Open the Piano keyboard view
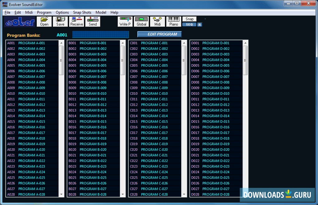Image resolution: width=318 pixels, height=205 pixels. pyautogui.click(x=173, y=21)
